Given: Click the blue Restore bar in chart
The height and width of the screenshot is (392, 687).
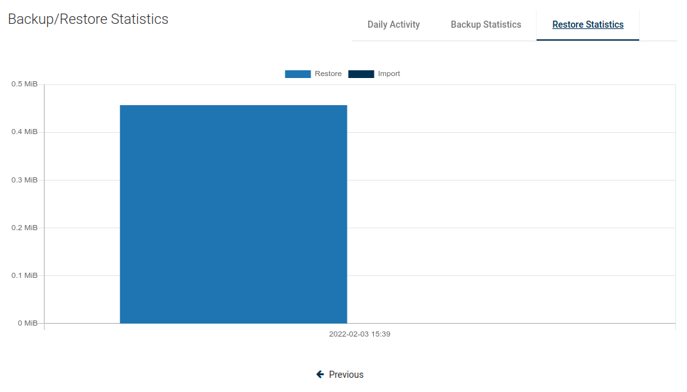Looking at the screenshot, I should [x=233, y=214].
